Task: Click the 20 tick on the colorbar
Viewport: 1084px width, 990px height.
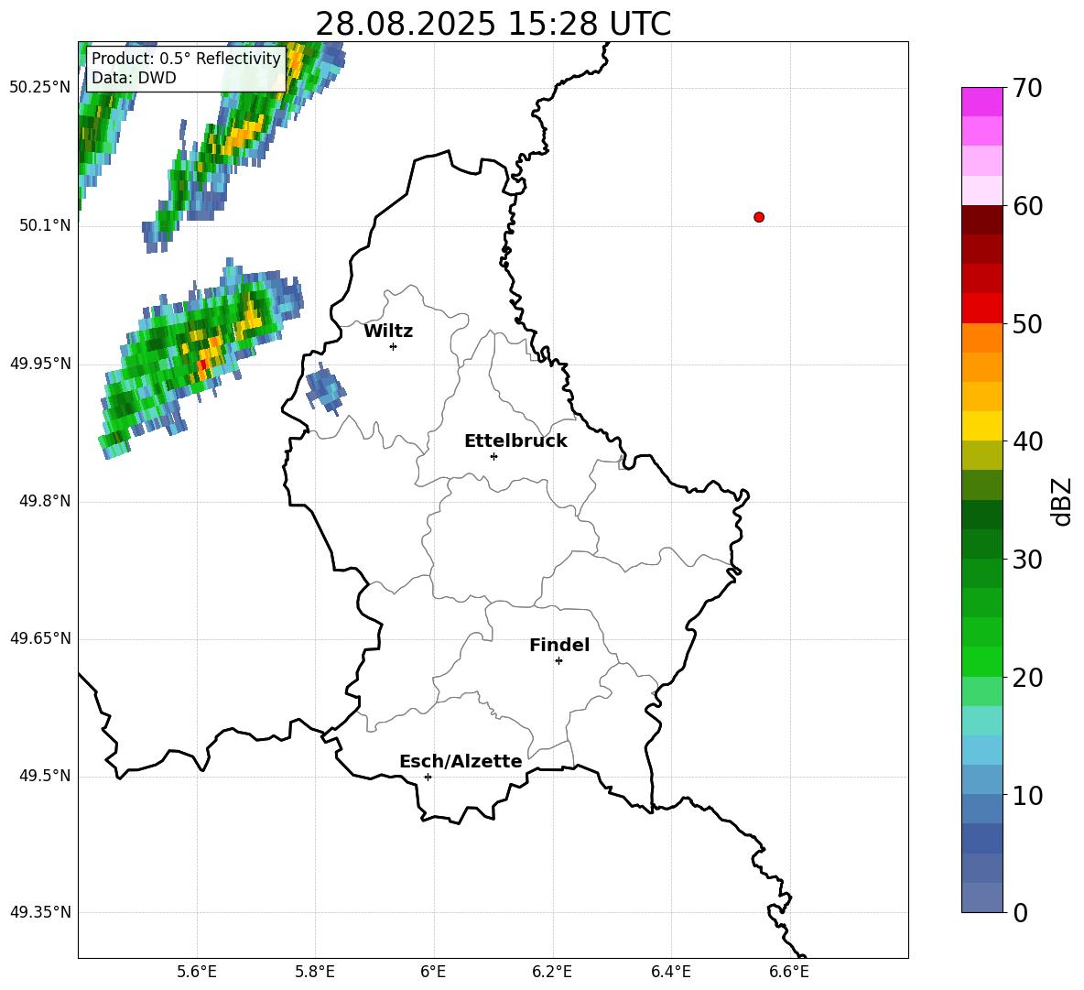Action: tap(1027, 678)
